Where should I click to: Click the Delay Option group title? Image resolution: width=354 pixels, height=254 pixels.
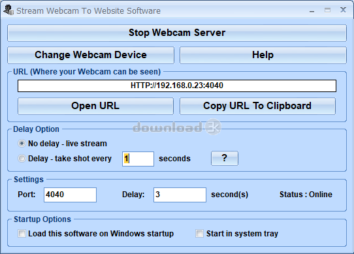[x=36, y=129]
